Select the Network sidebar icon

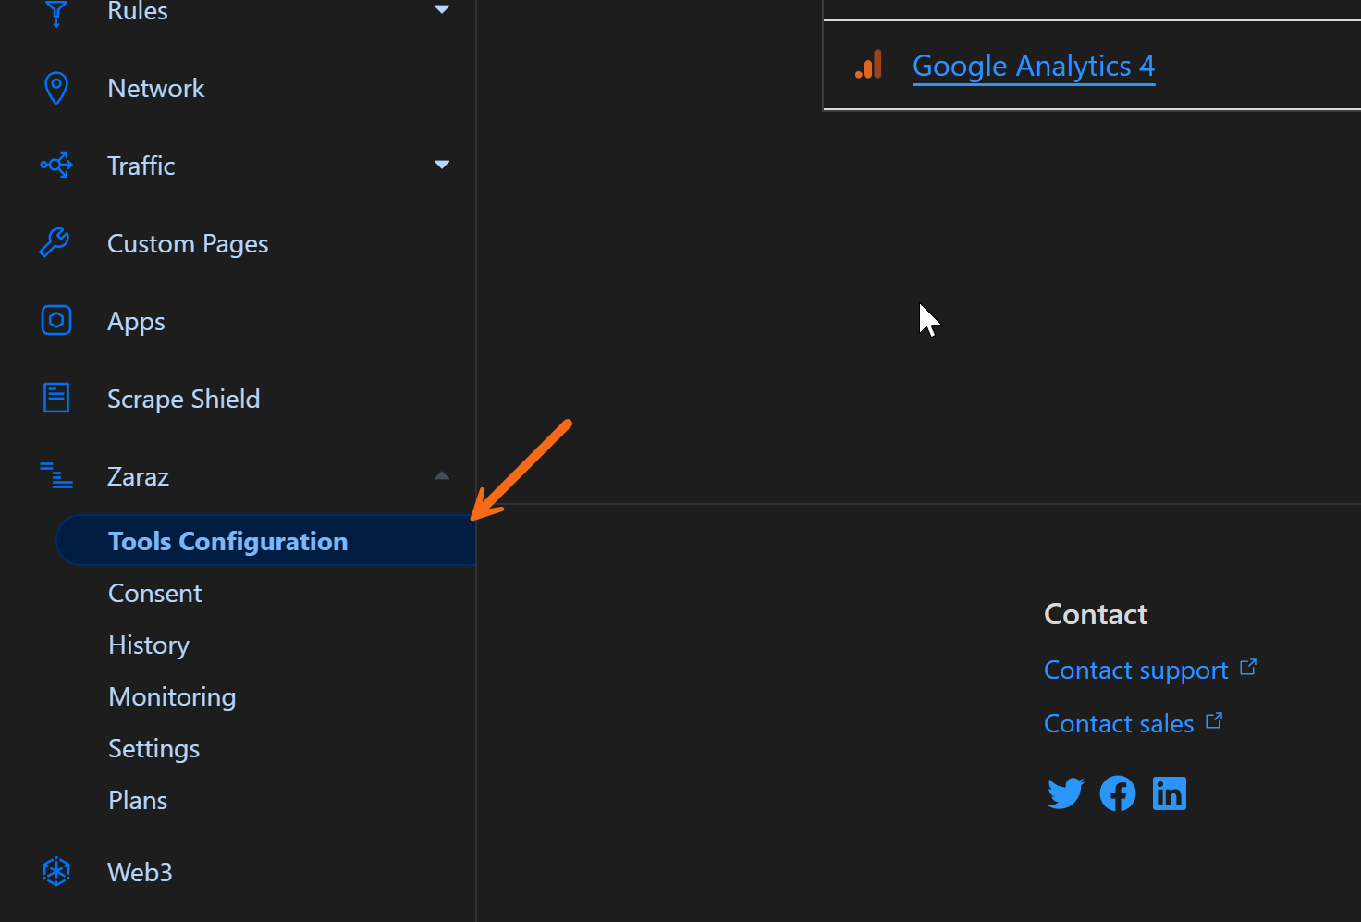(x=55, y=87)
